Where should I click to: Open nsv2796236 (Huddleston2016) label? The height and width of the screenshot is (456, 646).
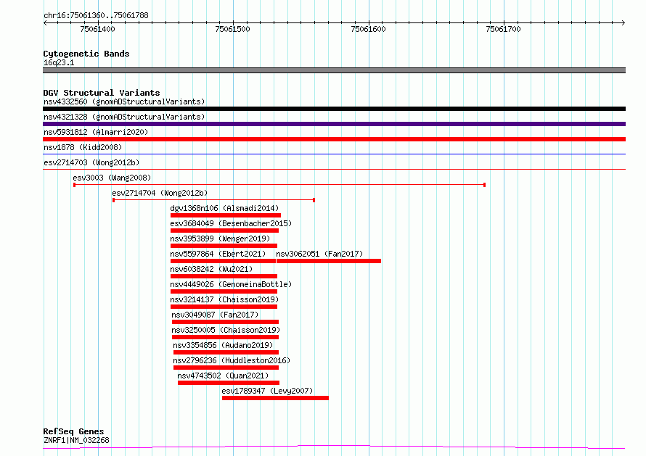(x=232, y=360)
